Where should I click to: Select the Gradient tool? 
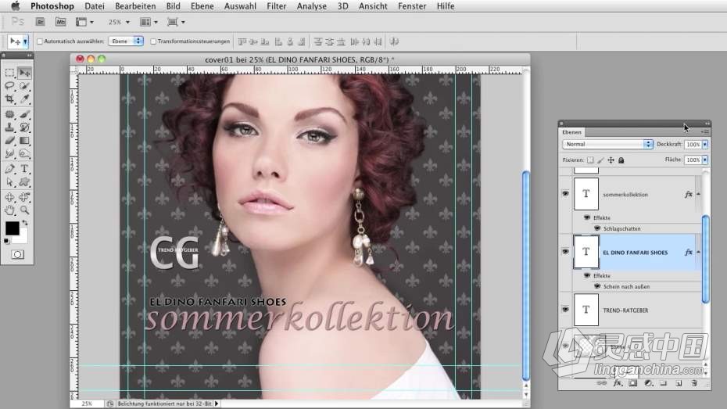(x=24, y=141)
